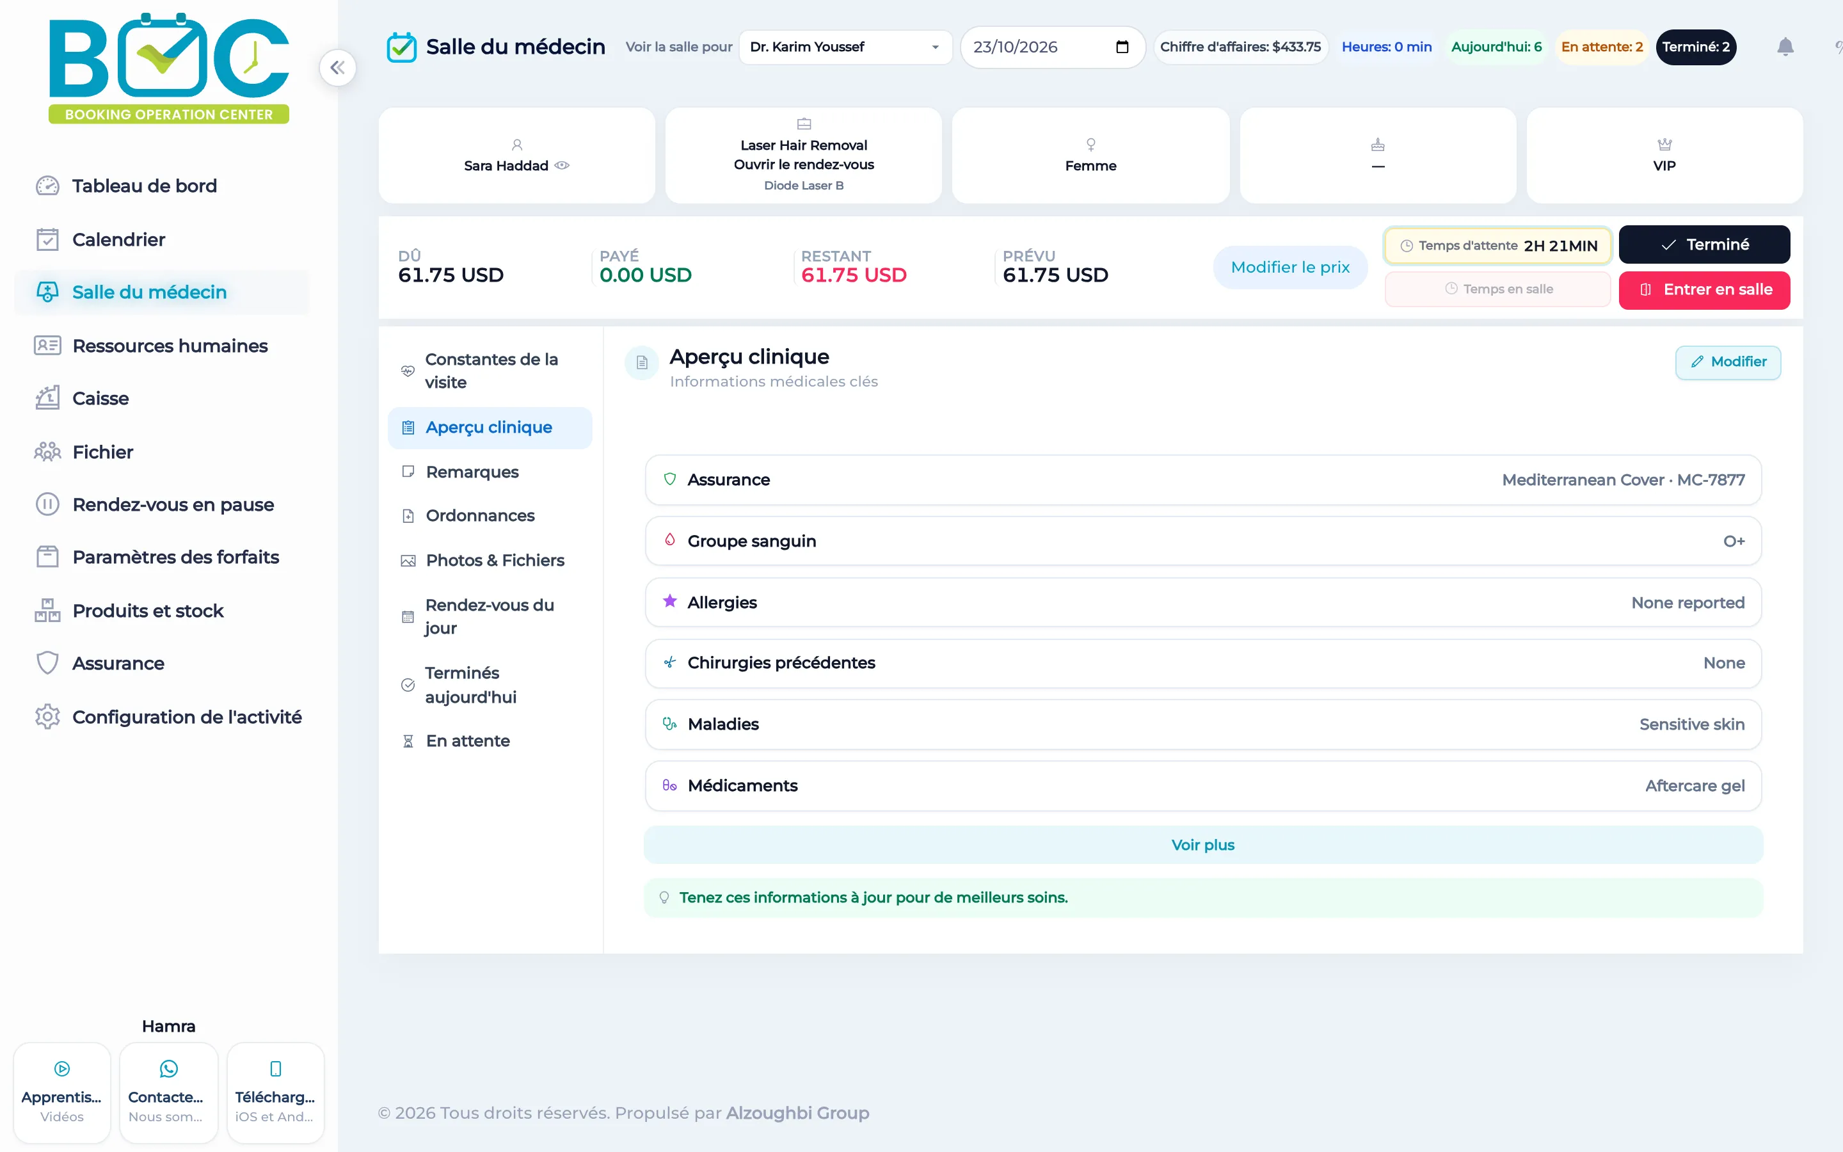
Task: Click the Chiffre d'affaires badge
Action: coord(1241,47)
